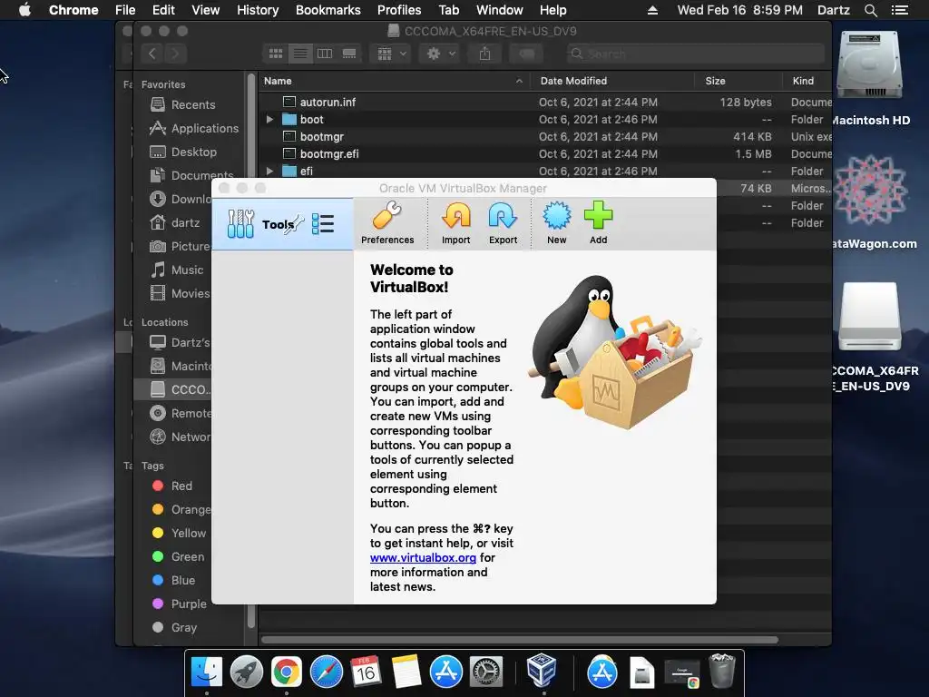Switch Finder to gallery view
Viewport: 929px width, 697px height.
click(x=349, y=54)
